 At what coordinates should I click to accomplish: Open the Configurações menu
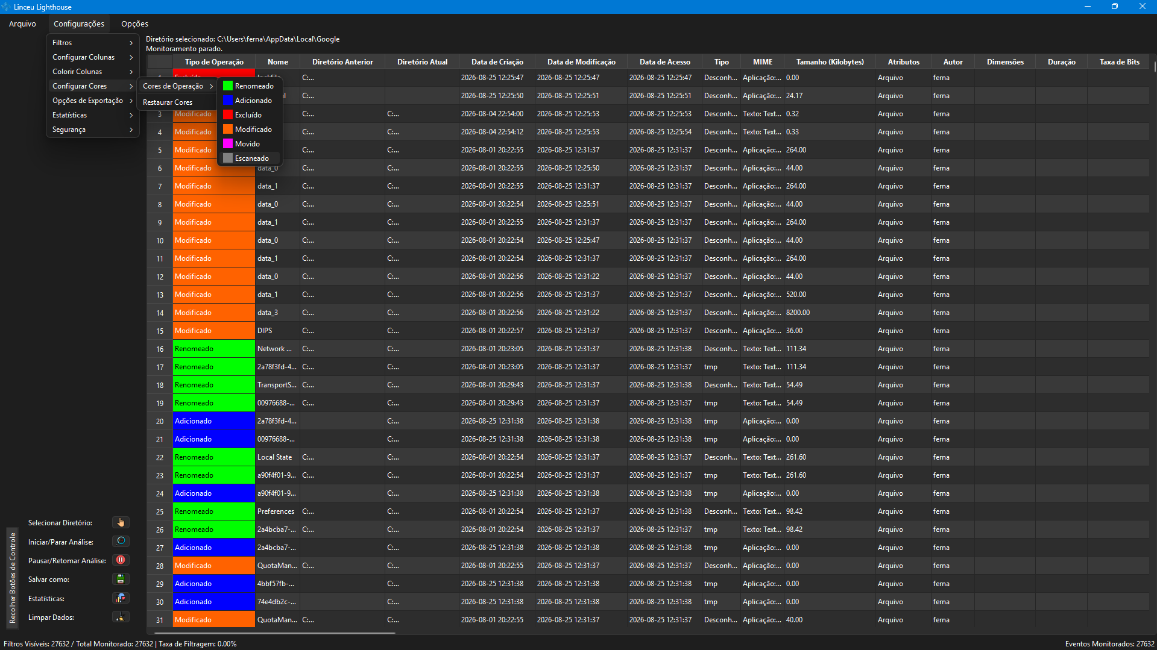(x=79, y=24)
